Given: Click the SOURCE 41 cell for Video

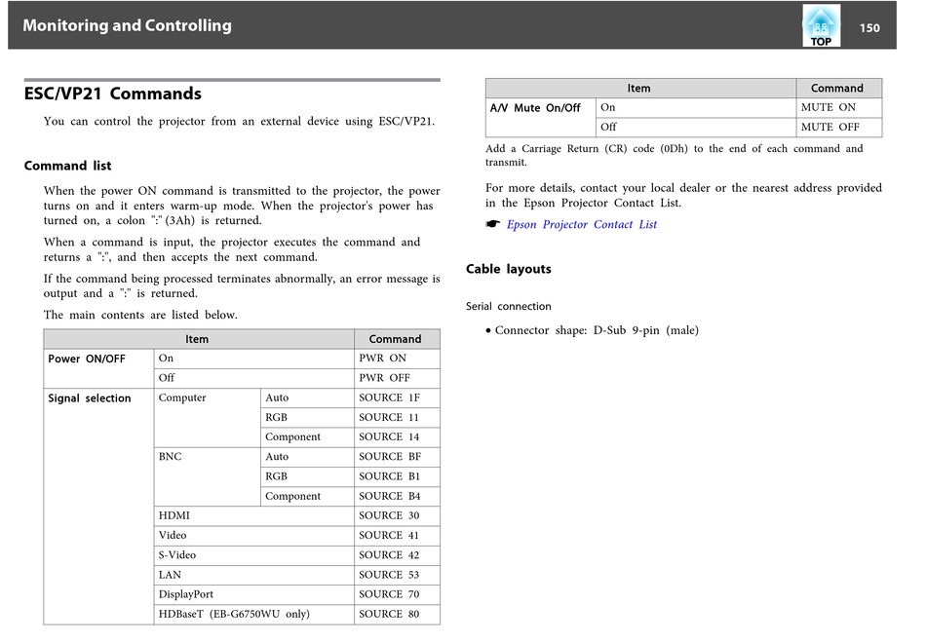Looking at the screenshot, I should coord(397,536).
